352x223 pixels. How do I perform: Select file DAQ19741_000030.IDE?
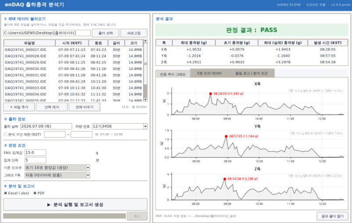tap(73, 69)
